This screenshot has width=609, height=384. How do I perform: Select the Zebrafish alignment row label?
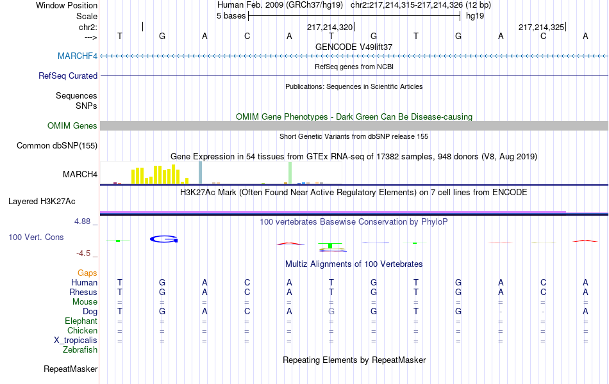coord(80,350)
